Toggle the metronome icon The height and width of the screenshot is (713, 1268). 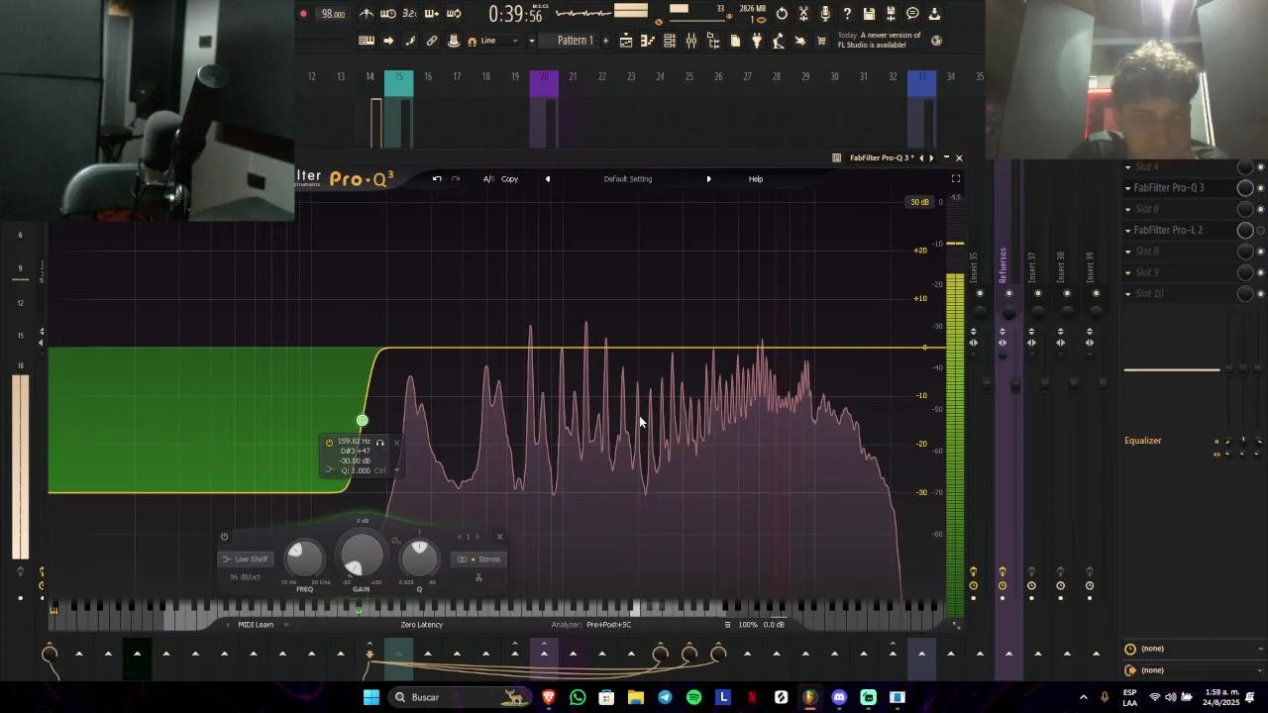coord(367,14)
